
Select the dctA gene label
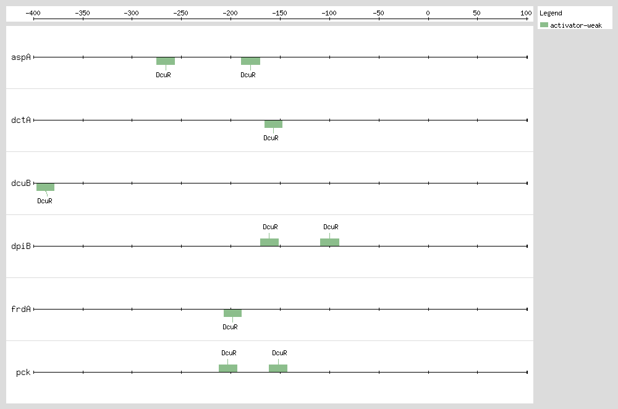click(21, 120)
